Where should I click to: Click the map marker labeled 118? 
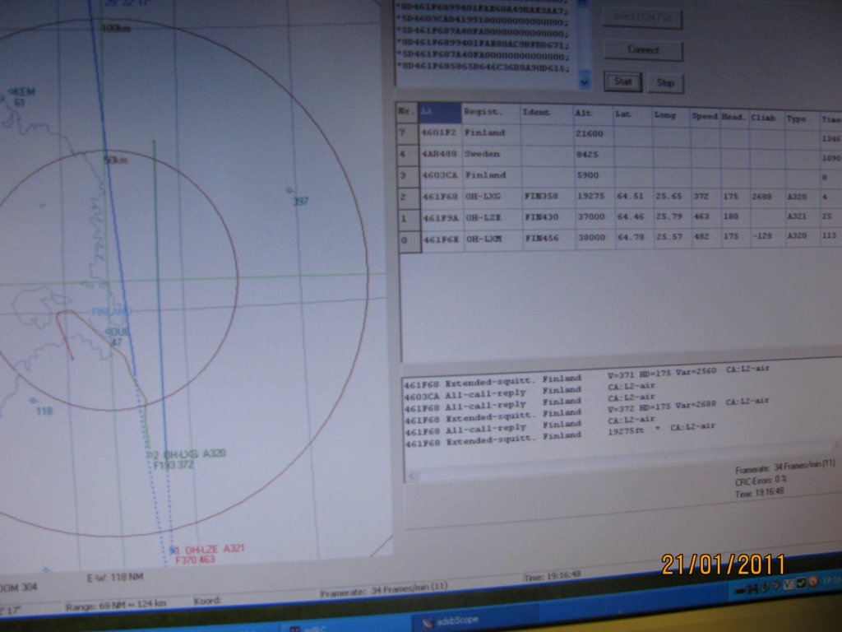coord(32,401)
